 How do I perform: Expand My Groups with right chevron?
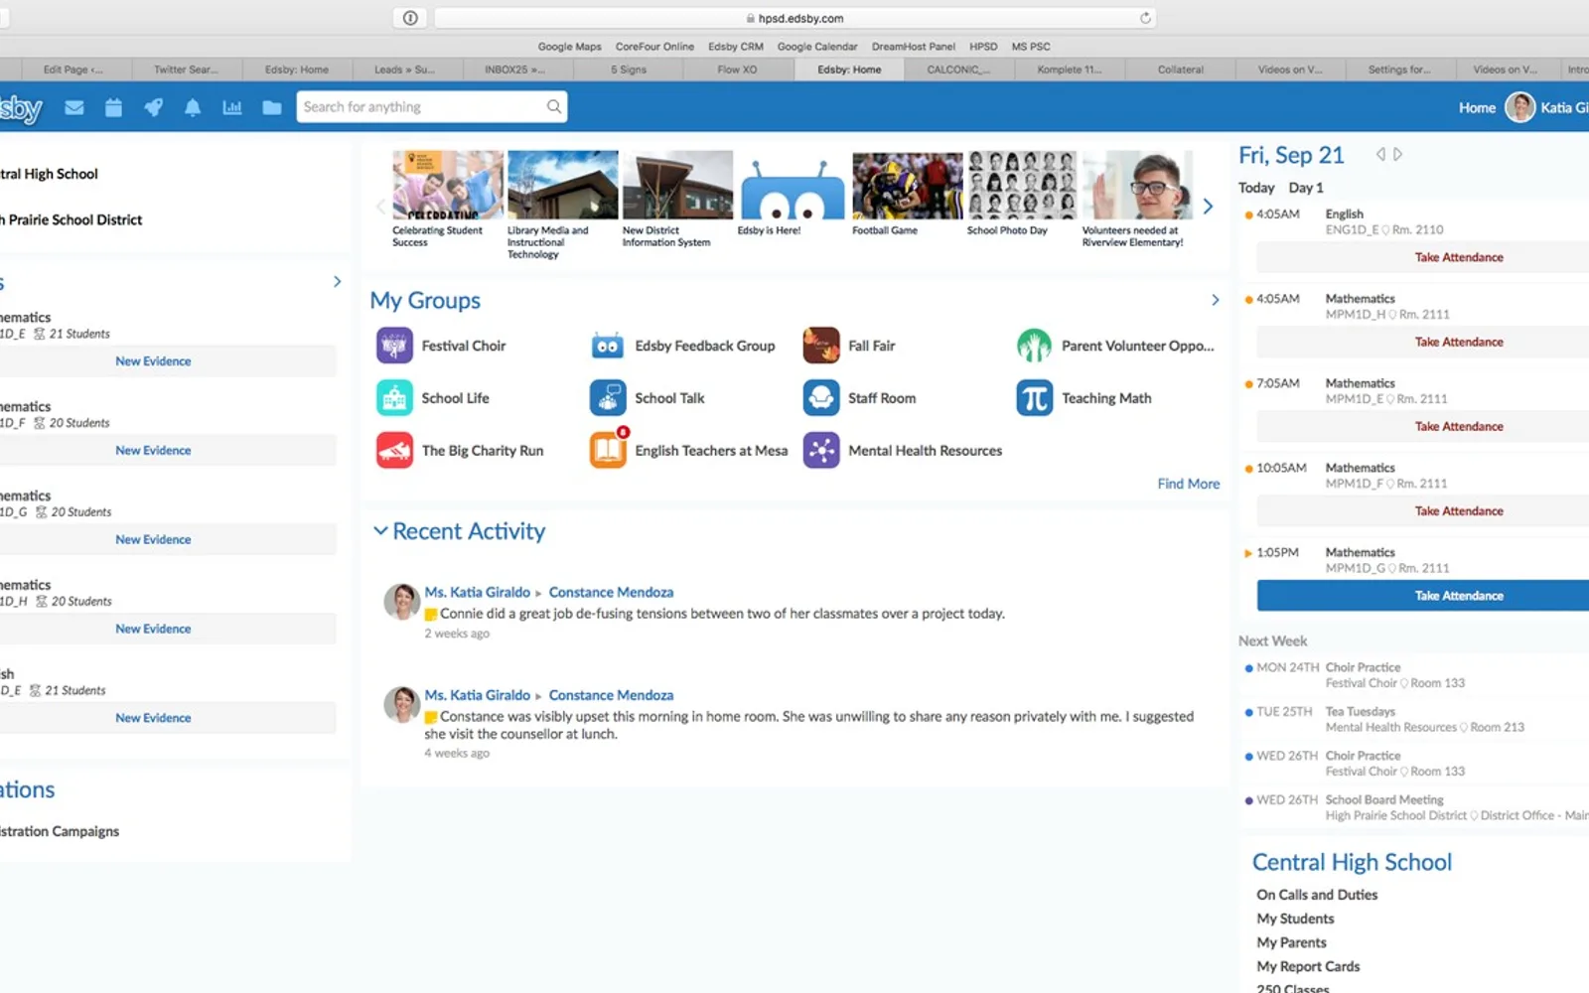point(1215,300)
